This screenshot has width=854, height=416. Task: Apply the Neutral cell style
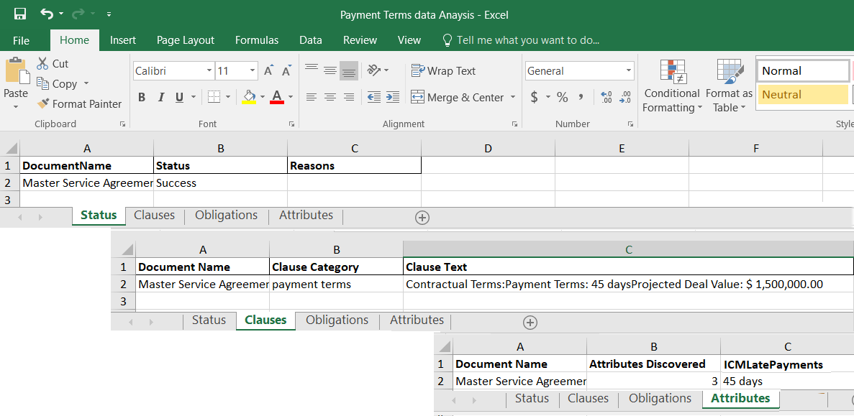[803, 94]
